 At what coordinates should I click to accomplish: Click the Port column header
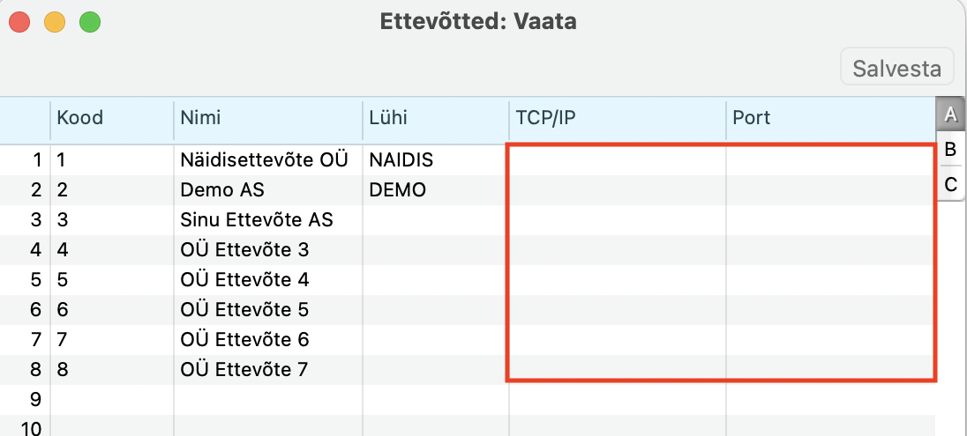point(752,118)
